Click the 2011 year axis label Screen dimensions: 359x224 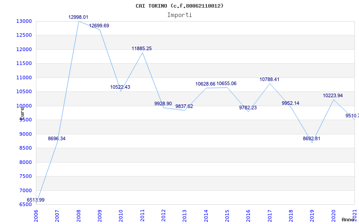pos(142,215)
